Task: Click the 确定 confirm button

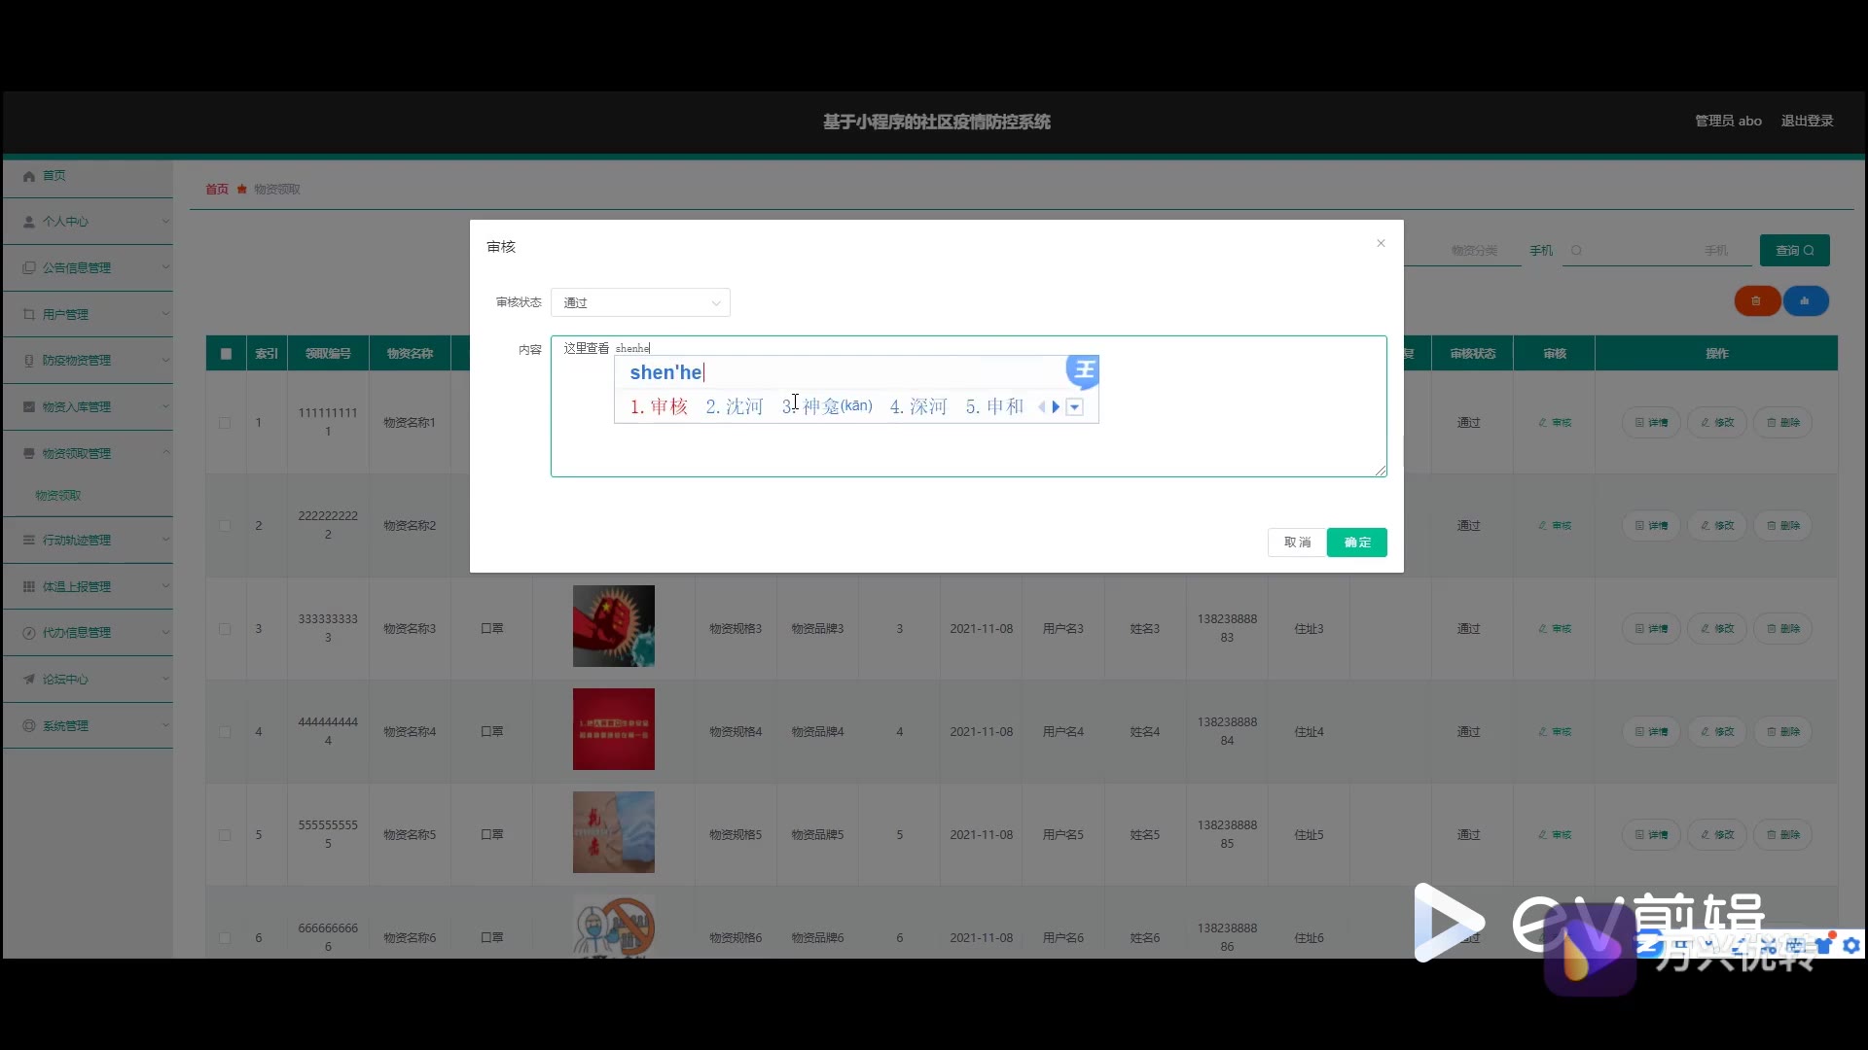Action: pos(1356,542)
